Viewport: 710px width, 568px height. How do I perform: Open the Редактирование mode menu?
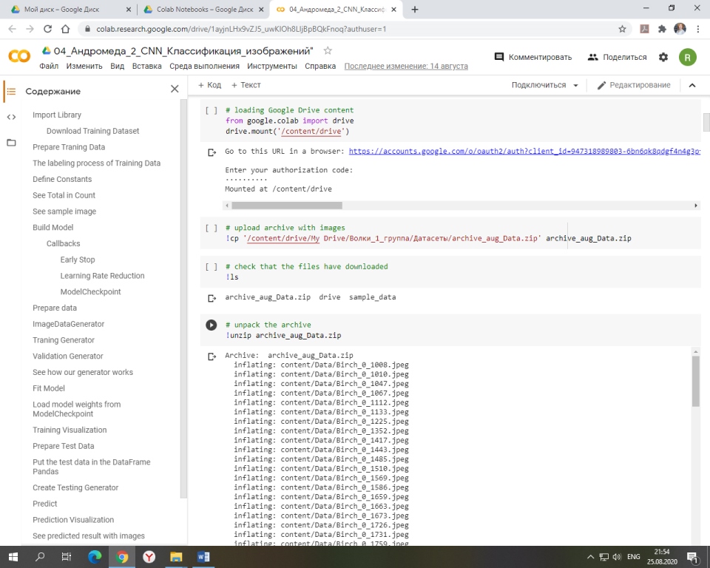pos(634,85)
